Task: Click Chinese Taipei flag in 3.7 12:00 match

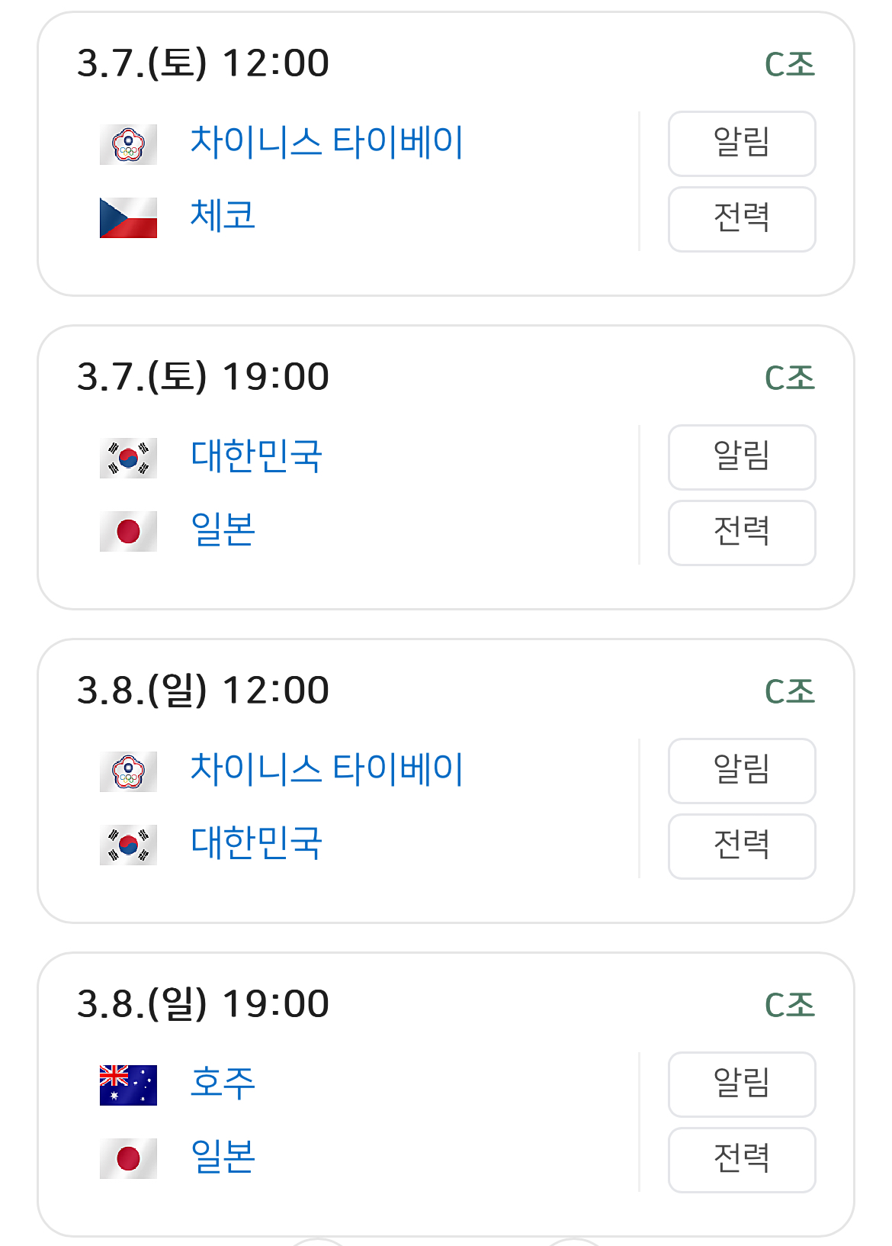Action: [x=128, y=144]
